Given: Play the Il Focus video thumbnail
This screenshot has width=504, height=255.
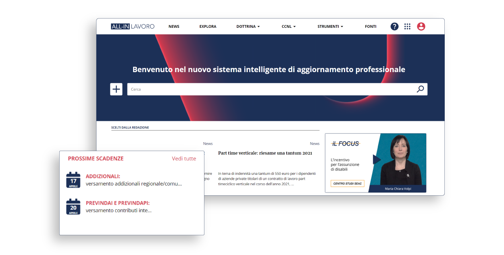Looking at the screenshot, I should pyautogui.click(x=376, y=160).
